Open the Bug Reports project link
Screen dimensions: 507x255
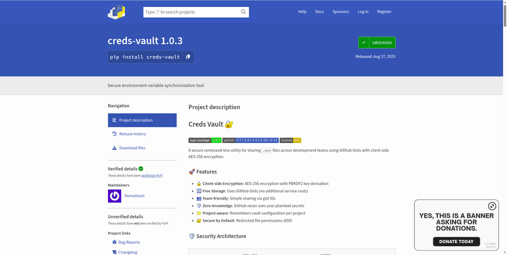[129, 242]
